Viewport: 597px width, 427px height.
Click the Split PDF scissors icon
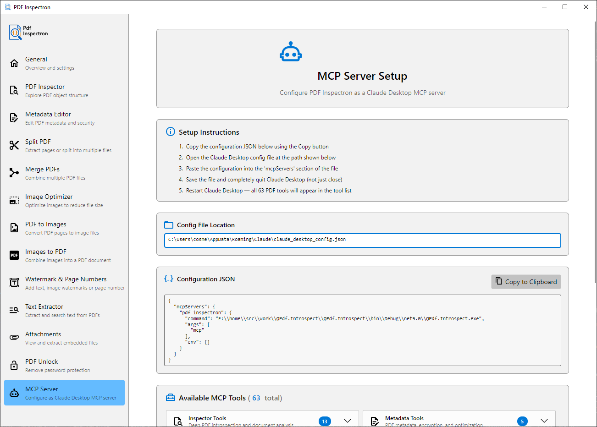tap(14, 146)
